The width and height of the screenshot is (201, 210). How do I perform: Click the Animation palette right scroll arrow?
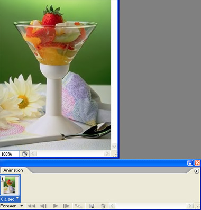click(x=189, y=206)
